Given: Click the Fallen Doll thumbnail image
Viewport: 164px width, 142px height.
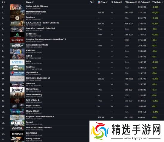Looking at the screenshot, I should click(17, 29).
